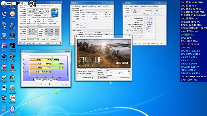The width and height of the screenshot is (207, 116).
Task: Click OK in the CPU tab CPU-Z window
Action: pos(56,43)
